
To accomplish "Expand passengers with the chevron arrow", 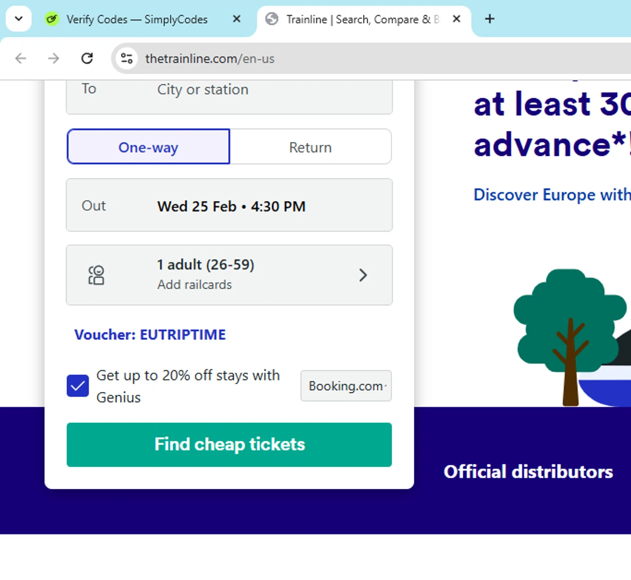I will coord(363,275).
